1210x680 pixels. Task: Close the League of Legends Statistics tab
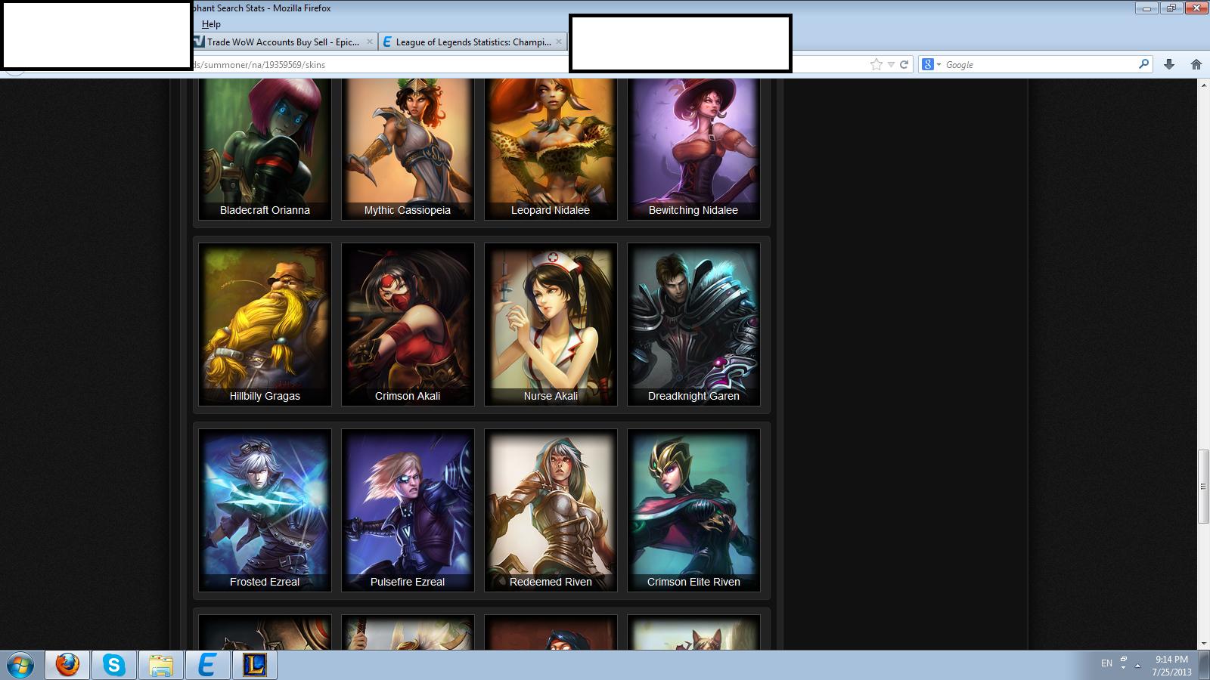[x=560, y=42]
